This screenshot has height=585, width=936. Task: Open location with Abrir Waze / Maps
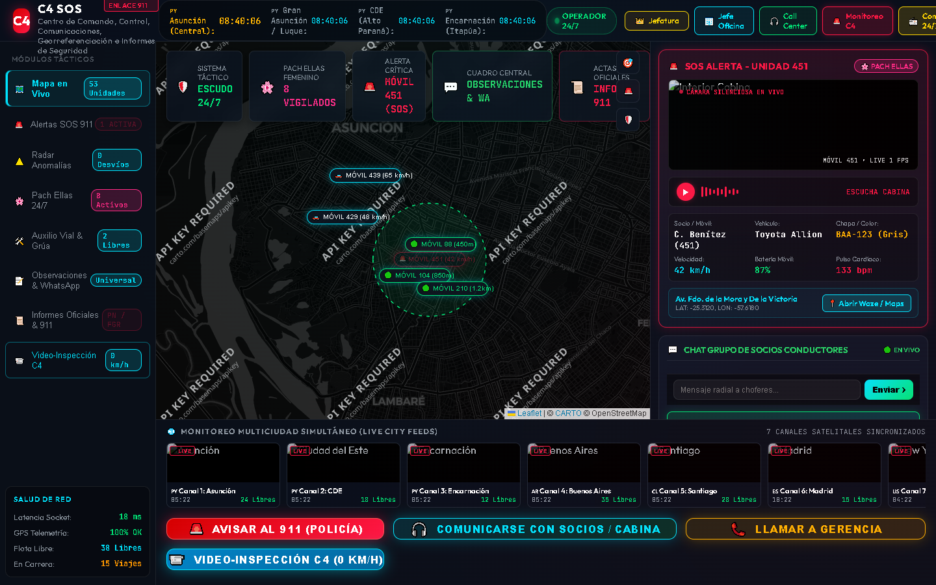click(x=866, y=304)
